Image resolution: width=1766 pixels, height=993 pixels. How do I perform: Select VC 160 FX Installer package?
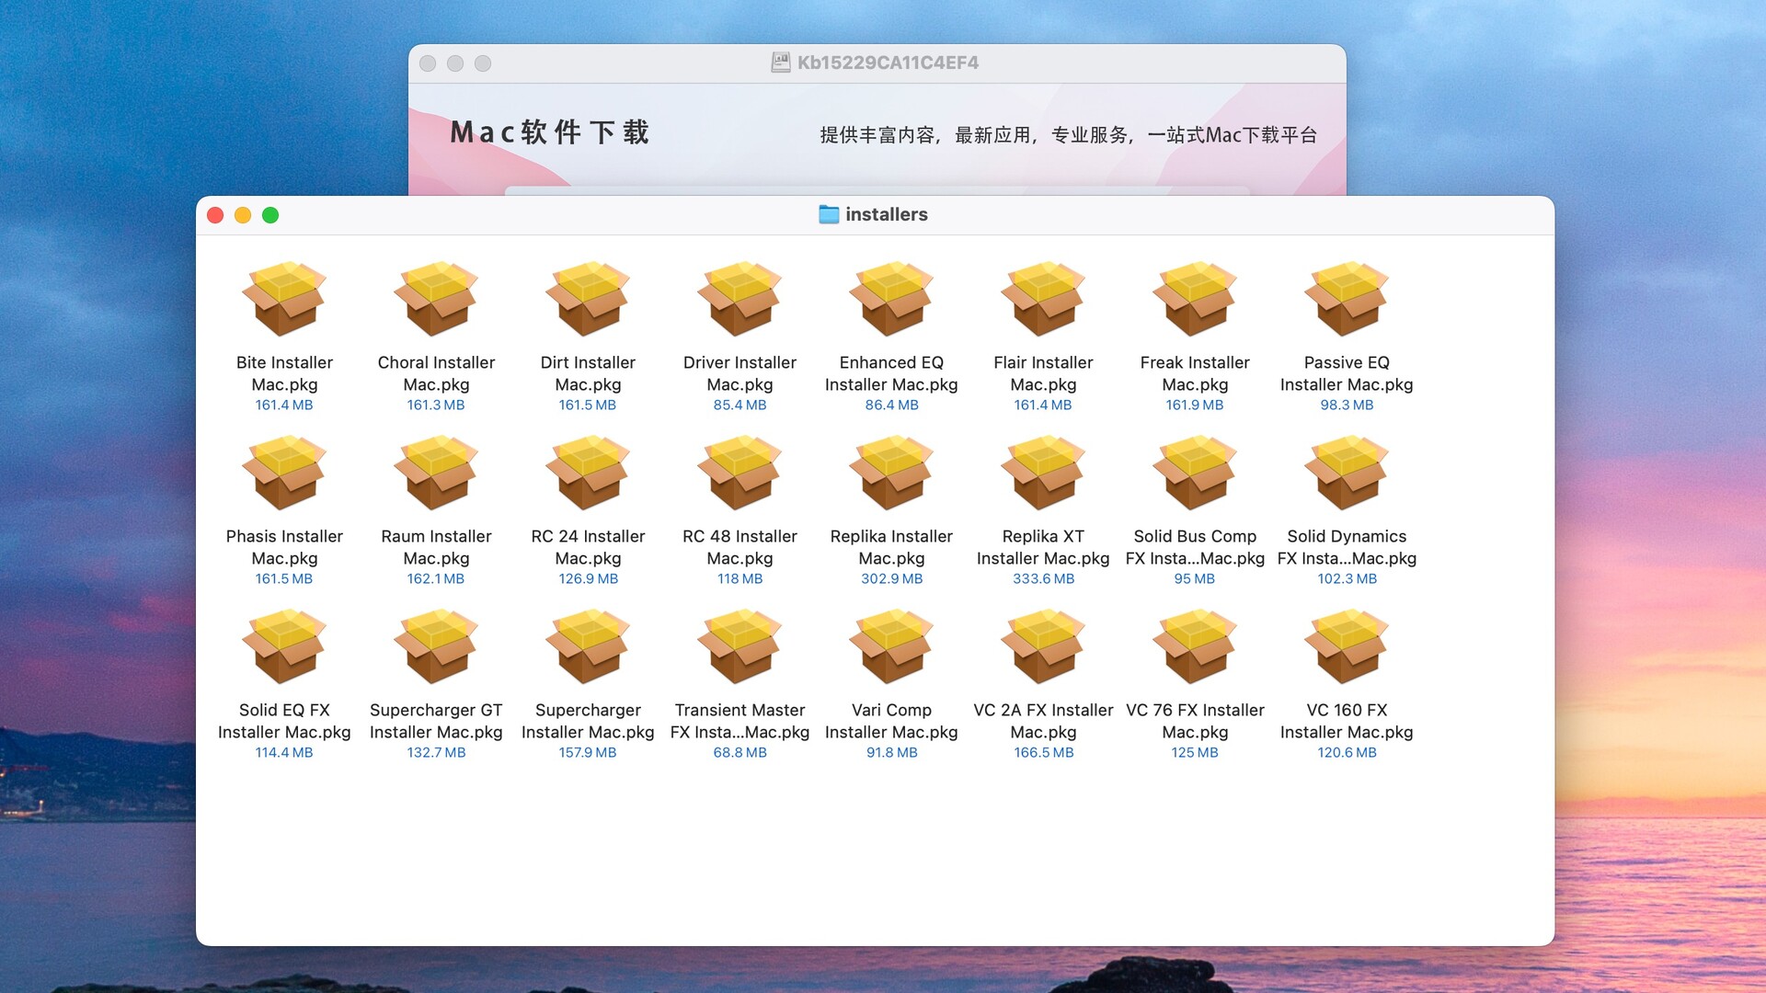pos(1347,647)
